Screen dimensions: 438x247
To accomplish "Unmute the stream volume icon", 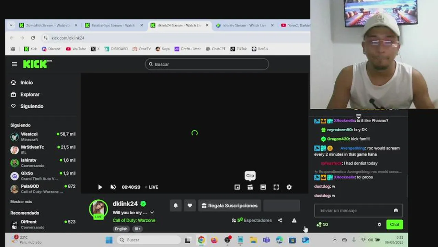I will 113,187.
